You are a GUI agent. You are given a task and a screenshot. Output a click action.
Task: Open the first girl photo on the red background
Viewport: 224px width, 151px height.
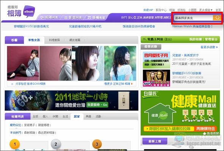pyautogui.click(x=23, y=63)
